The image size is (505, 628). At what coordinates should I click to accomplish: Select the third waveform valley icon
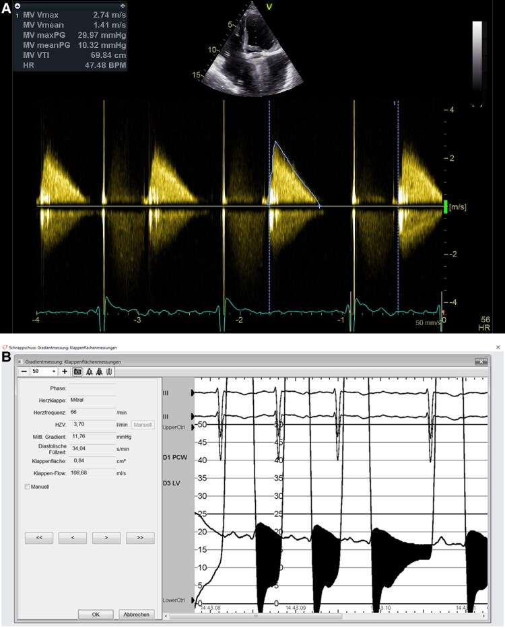pyautogui.click(x=109, y=372)
